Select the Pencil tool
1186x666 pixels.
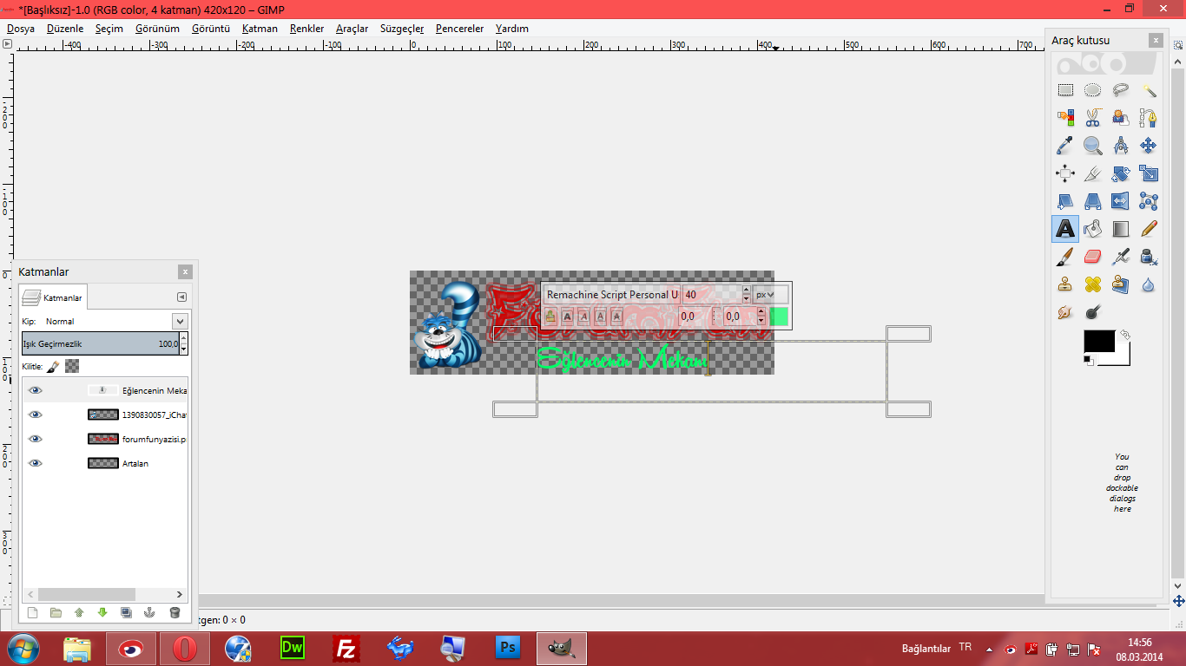point(1149,229)
